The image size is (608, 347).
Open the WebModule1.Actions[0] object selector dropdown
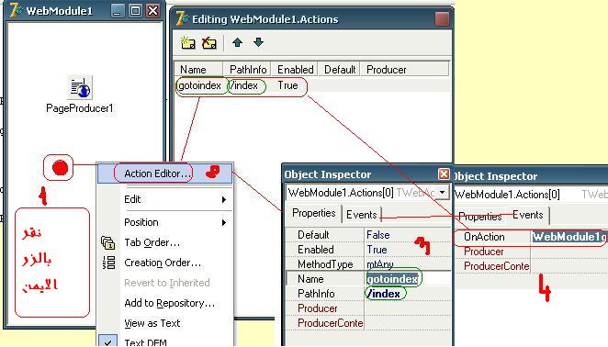[442, 192]
